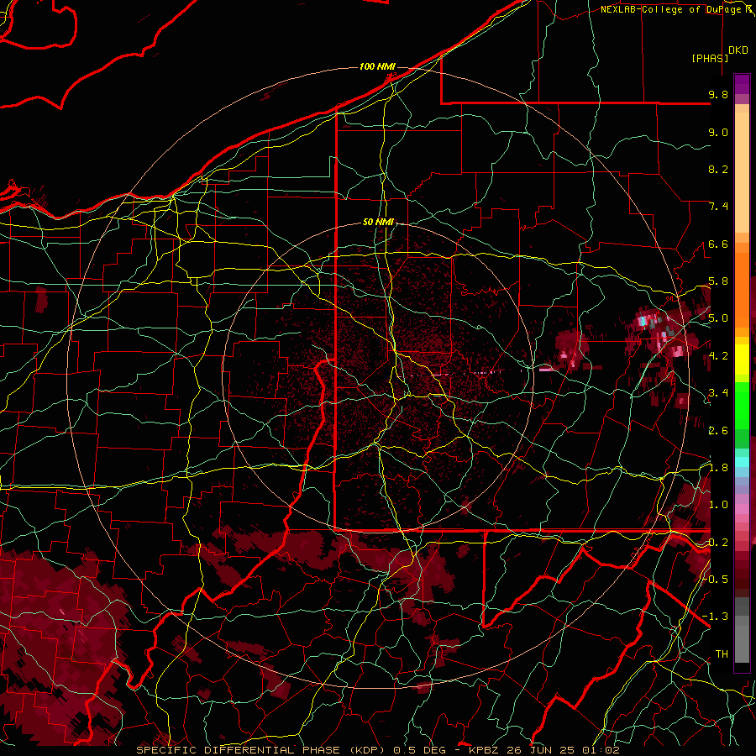The height and width of the screenshot is (756, 756).
Task: Click the 6.6 scale value
Action: click(x=718, y=244)
